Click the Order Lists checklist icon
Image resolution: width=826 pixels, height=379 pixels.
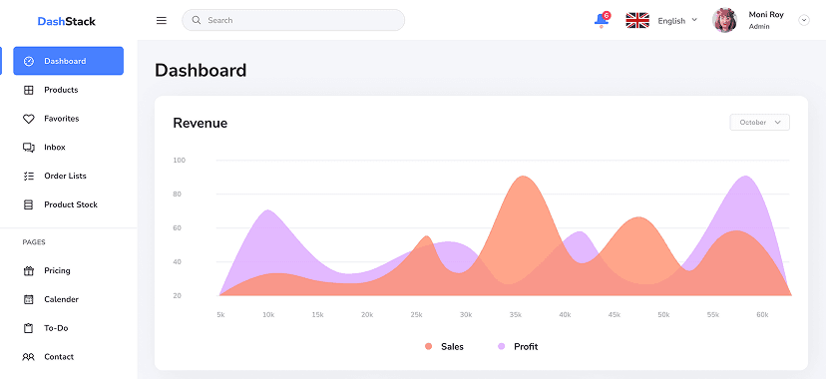click(29, 176)
